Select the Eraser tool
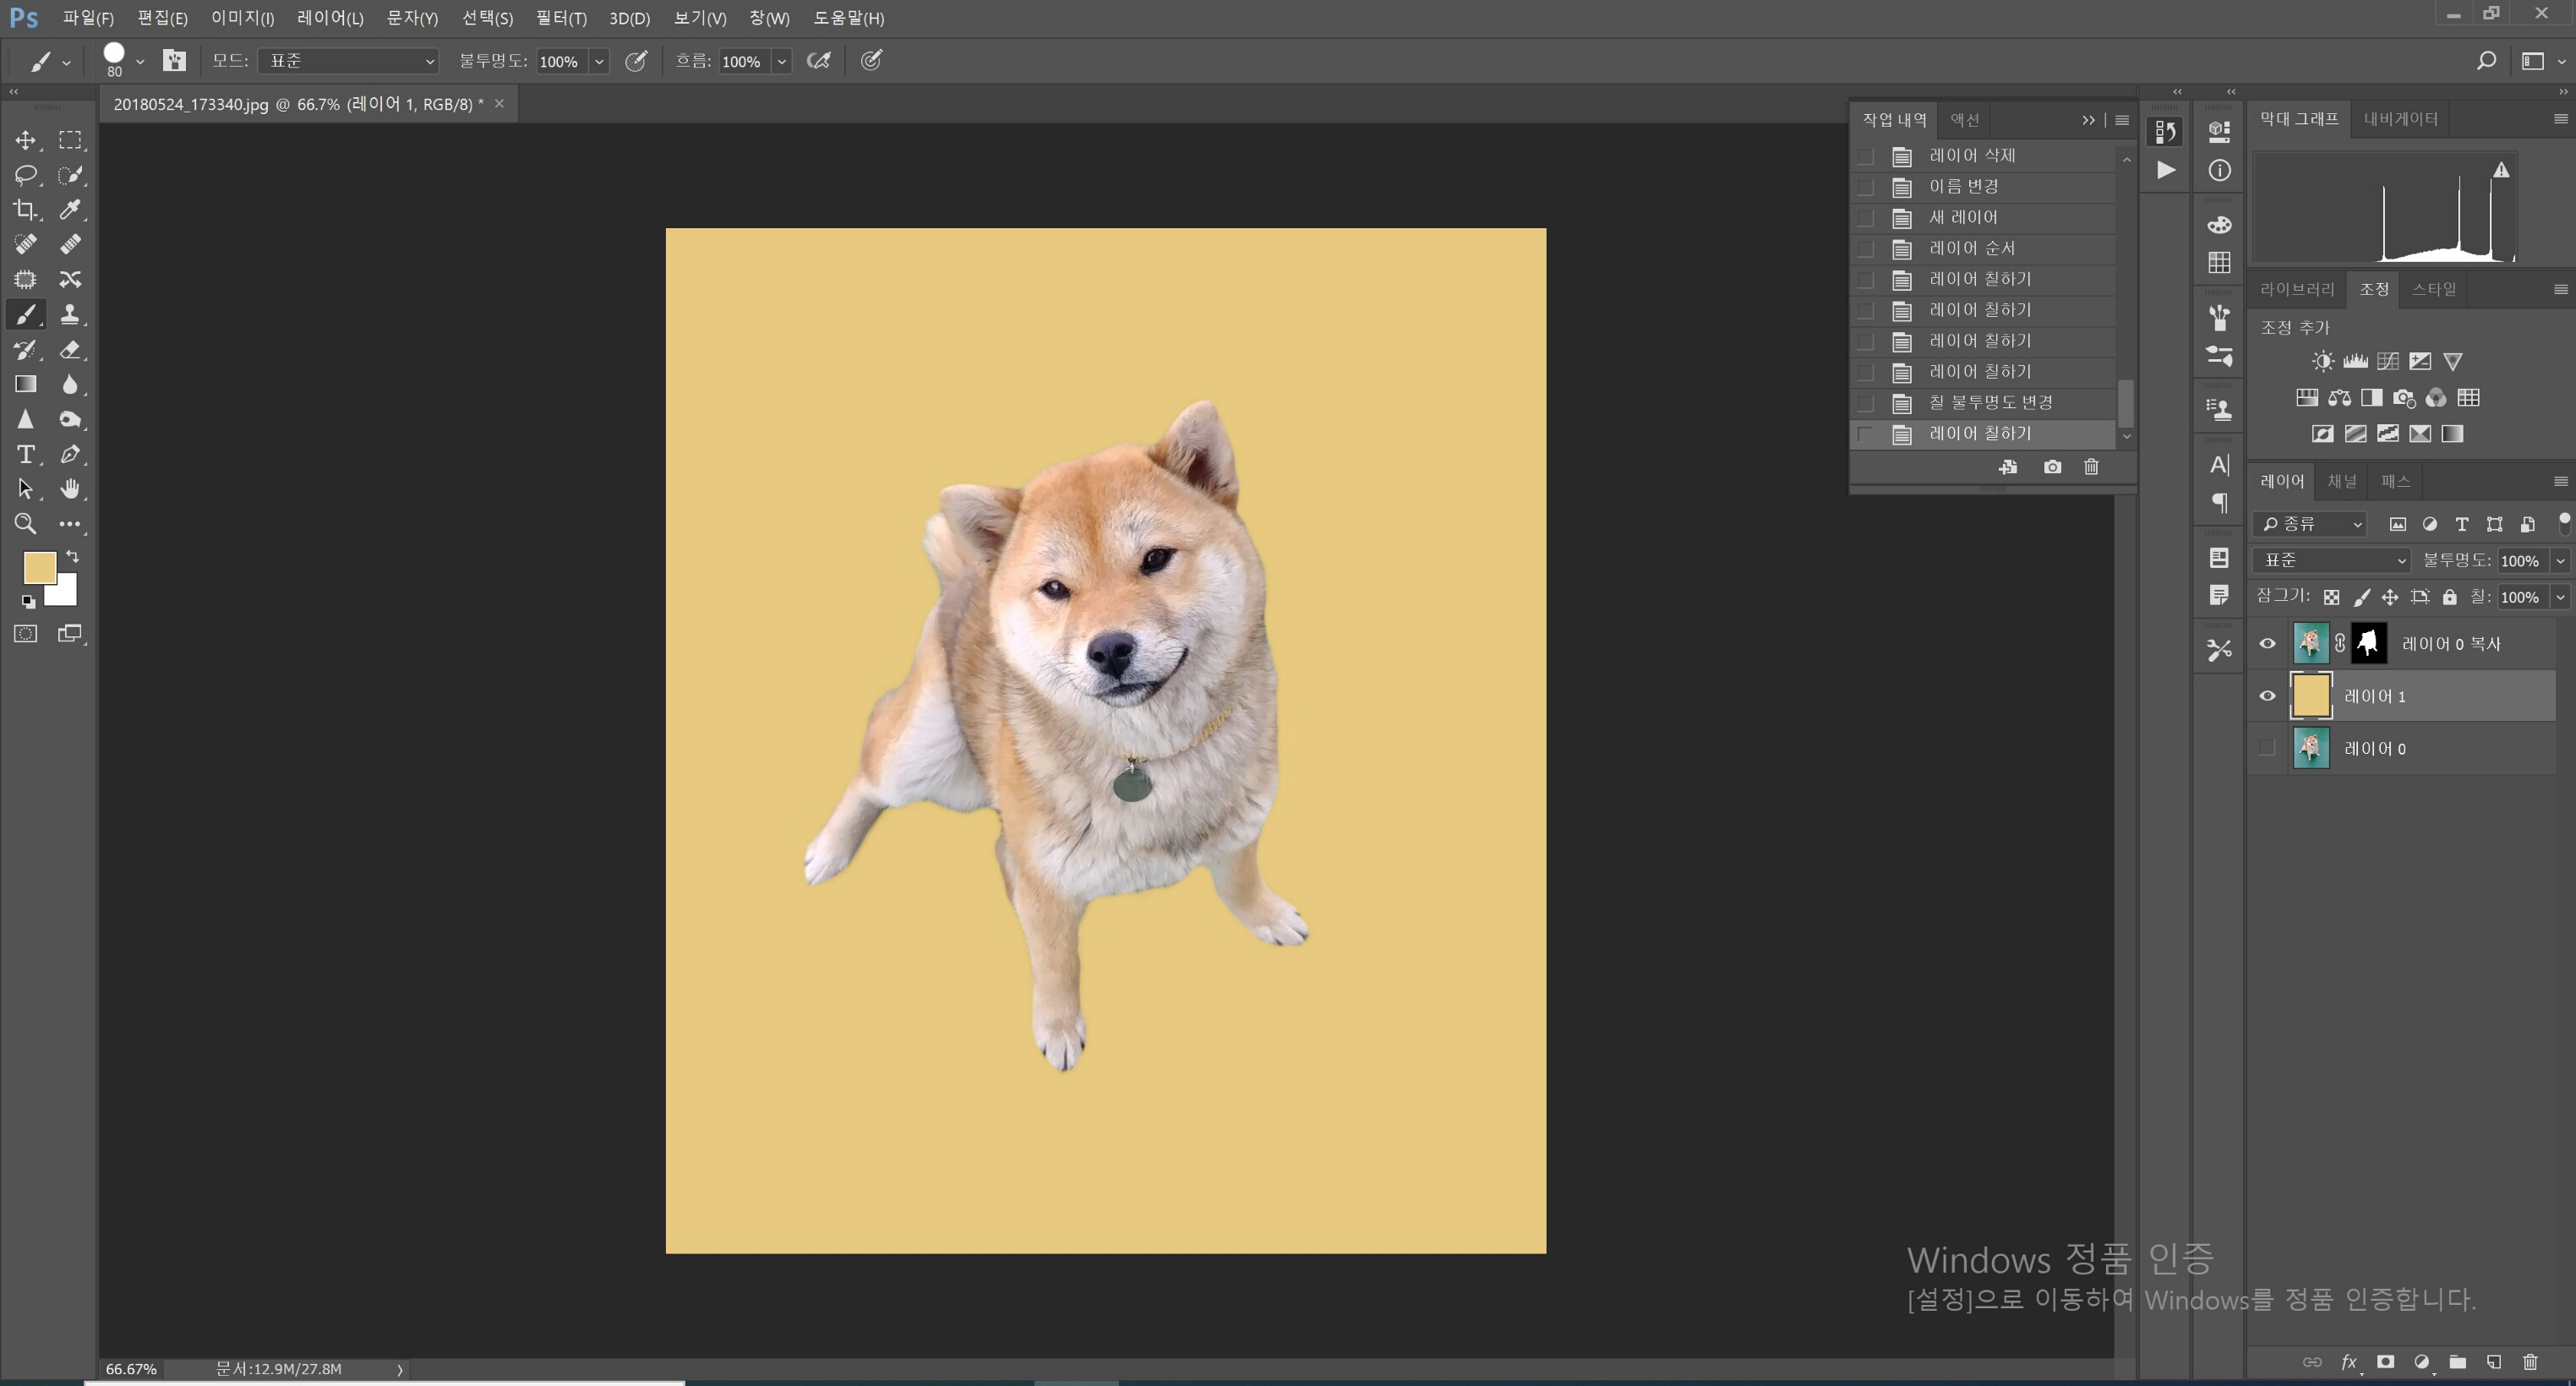 click(x=70, y=350)
